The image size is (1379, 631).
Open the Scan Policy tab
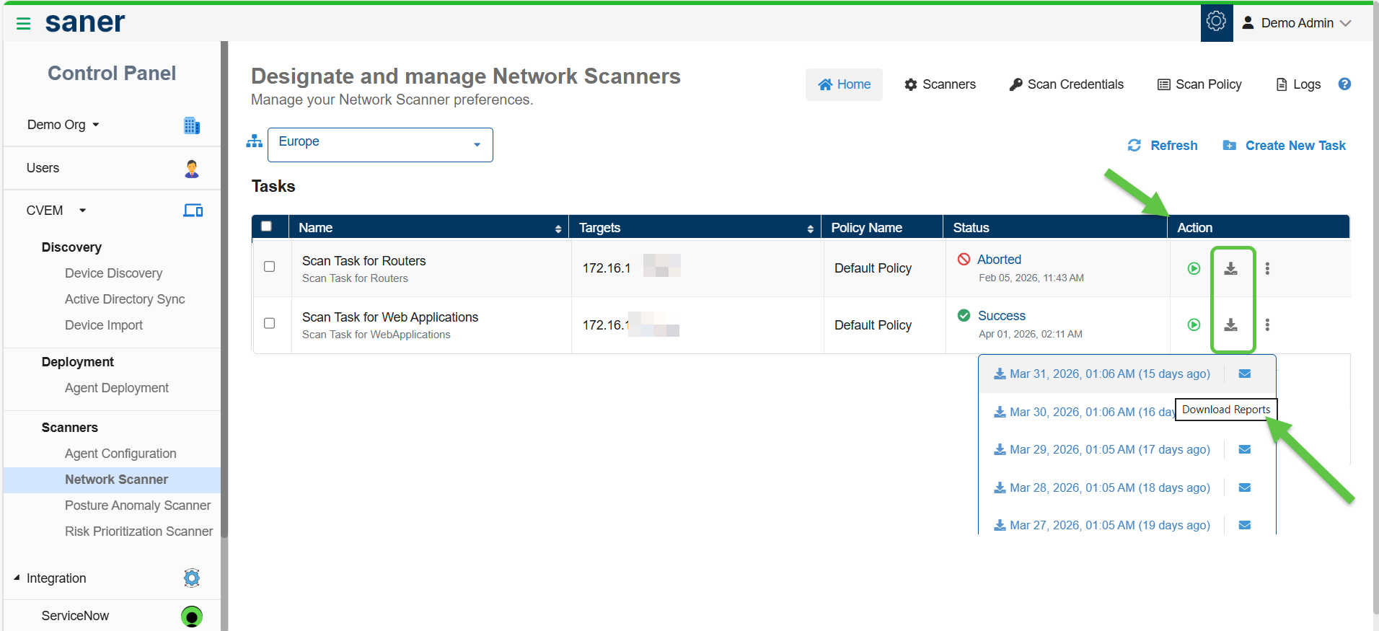click(x=1200, y=84)
